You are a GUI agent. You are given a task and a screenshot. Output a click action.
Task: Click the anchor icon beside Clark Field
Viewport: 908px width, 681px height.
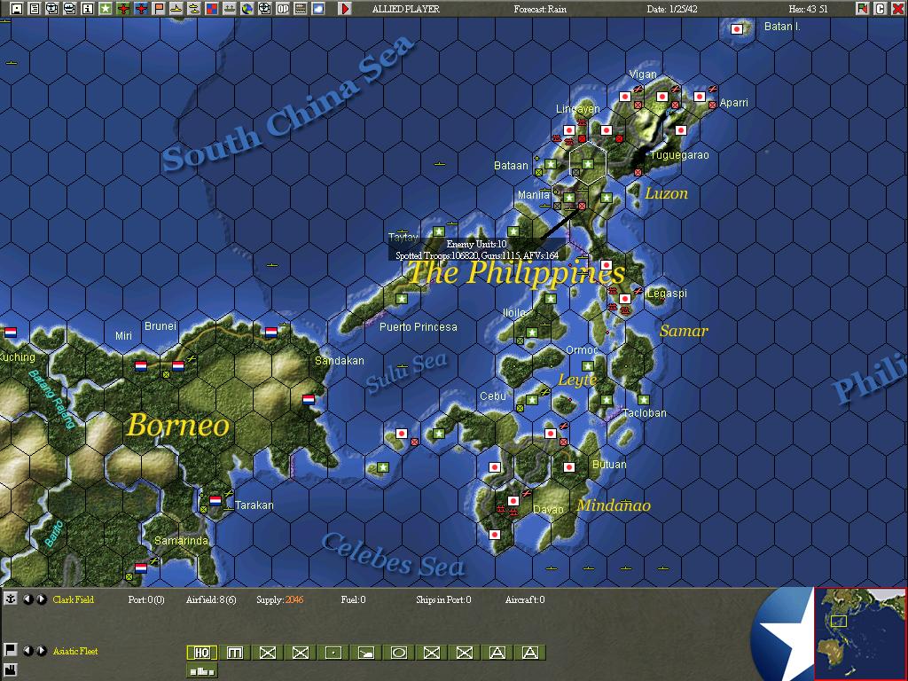(x=11, y=599)
